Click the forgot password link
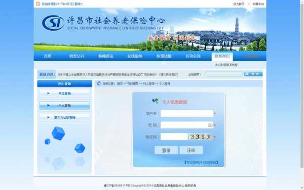This screenshot has width=304, height=190. pyautogui.click(x=201, y=163)
